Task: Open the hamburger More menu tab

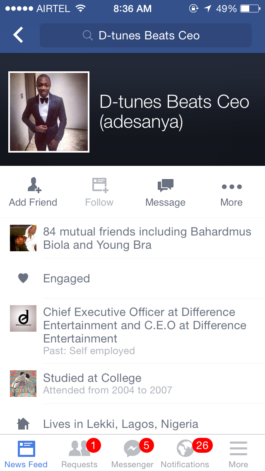Action: (x=238, y=454)
